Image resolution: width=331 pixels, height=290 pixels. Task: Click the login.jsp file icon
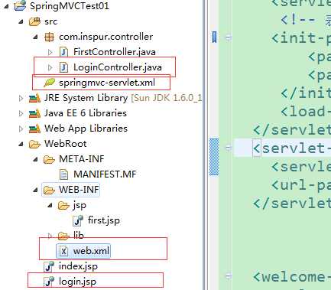pyautogui.click(x=49, y=282)
